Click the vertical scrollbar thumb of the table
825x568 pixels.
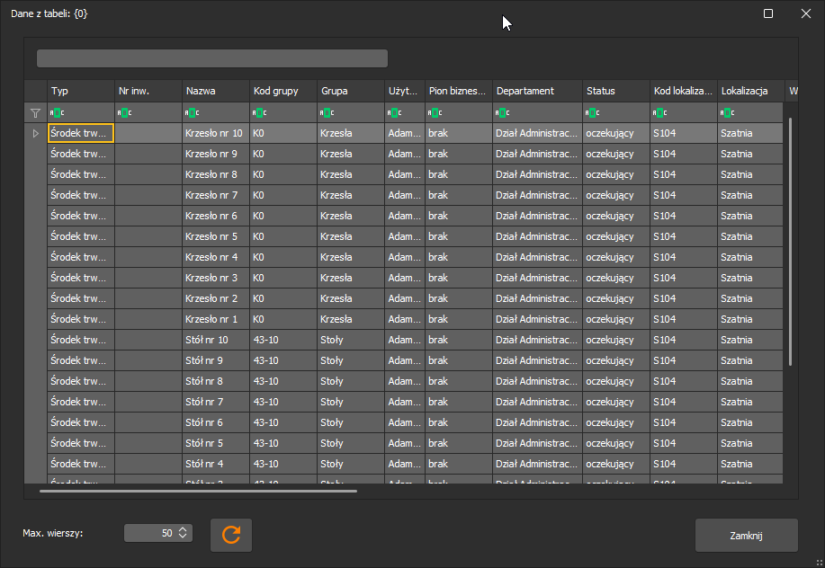[x=790, y=242]
